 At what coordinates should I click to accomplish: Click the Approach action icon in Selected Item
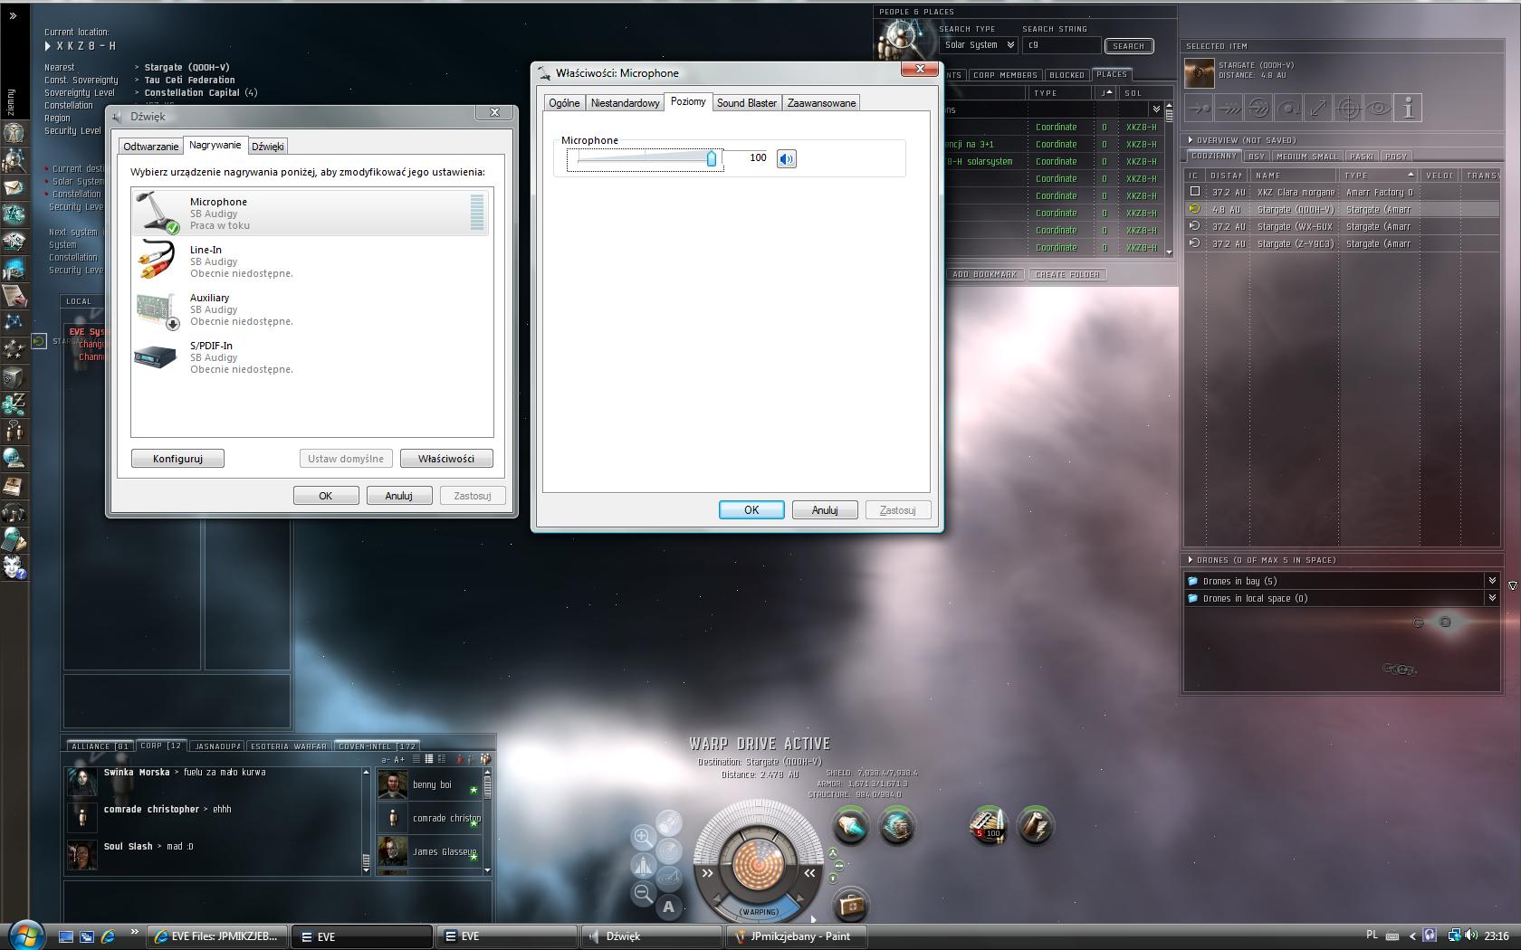click(x=1199, y=109)
